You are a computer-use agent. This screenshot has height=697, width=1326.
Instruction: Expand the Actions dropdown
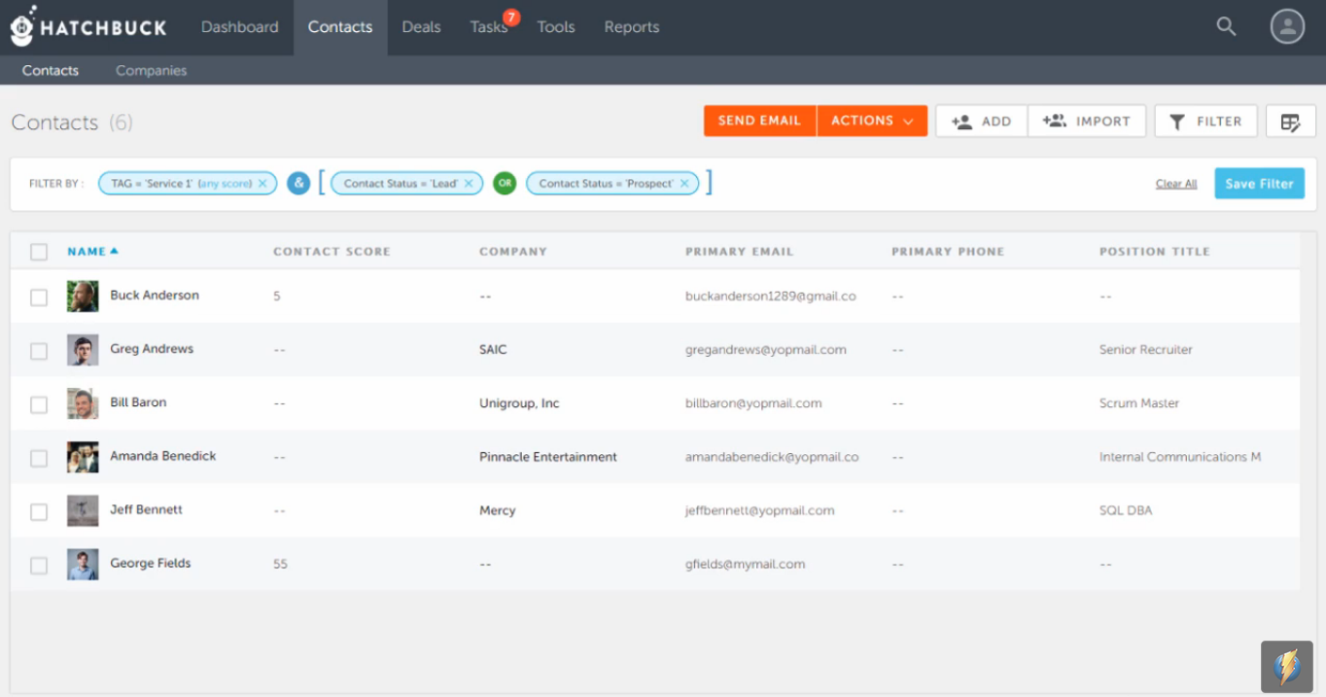872,122
